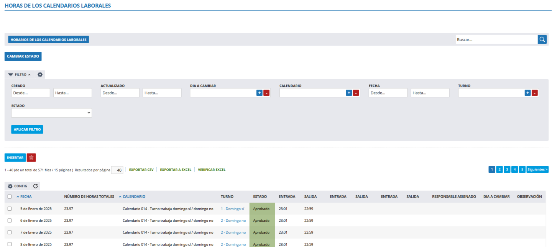This screenshot has height=247, width=552.
Task: Click Exportar a Excel link
Action: 175,170
